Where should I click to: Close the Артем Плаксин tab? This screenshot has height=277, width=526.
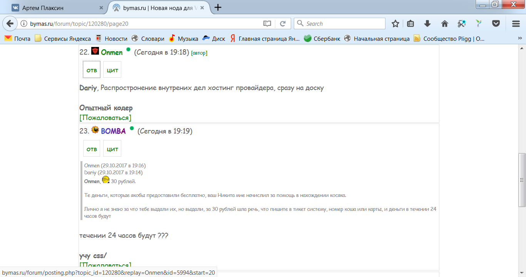(101, 8)
